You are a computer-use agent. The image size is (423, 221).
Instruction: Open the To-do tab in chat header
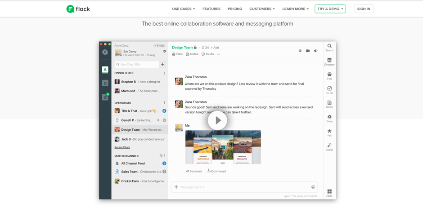tap(208, 54)
